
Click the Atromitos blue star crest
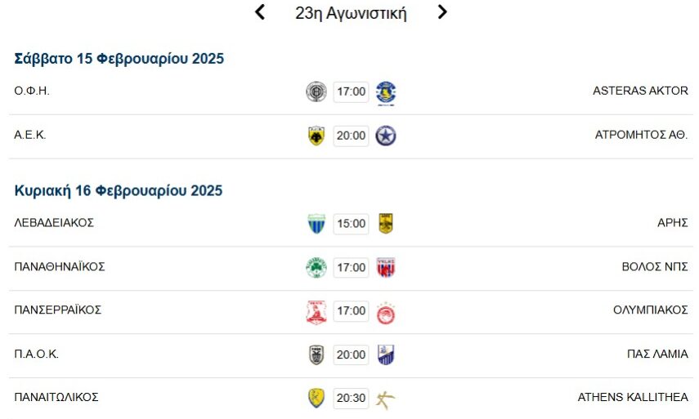[386, 136]
